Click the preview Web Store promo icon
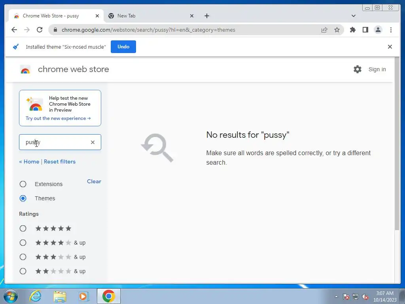 [35, 104]
